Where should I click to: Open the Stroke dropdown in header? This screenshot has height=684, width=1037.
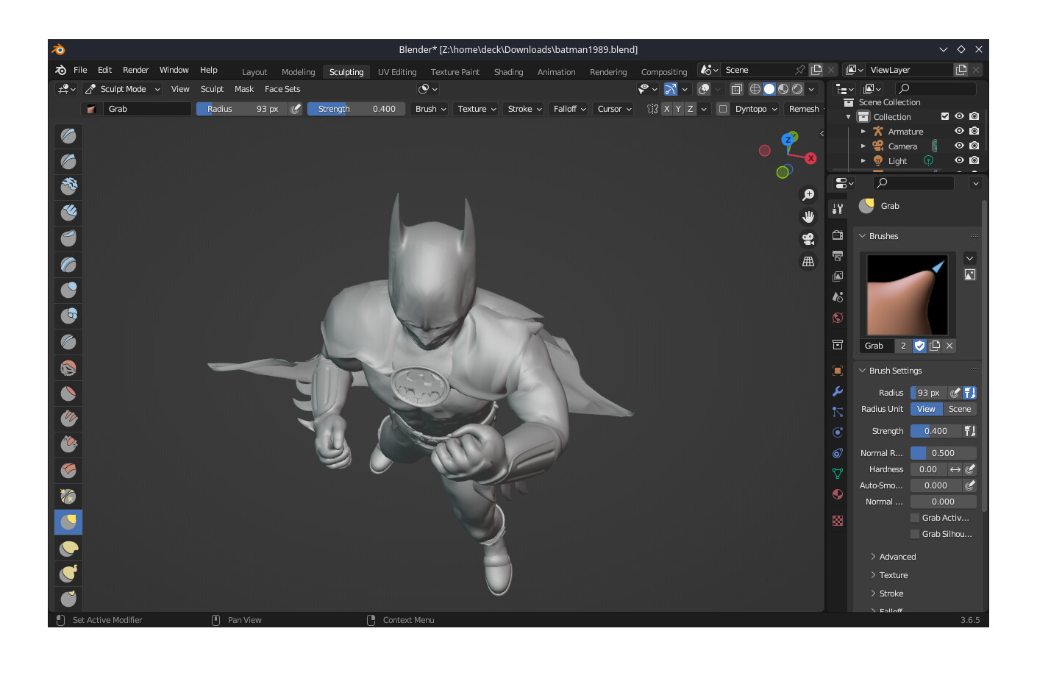point(524,109)
